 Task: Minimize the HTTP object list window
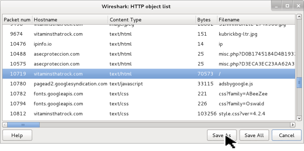point(276,6)
